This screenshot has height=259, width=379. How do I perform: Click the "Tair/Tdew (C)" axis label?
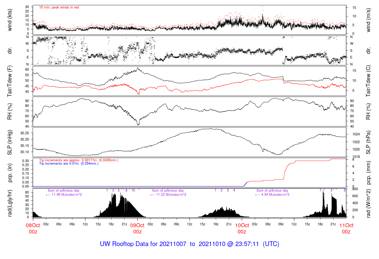(368, 81)
